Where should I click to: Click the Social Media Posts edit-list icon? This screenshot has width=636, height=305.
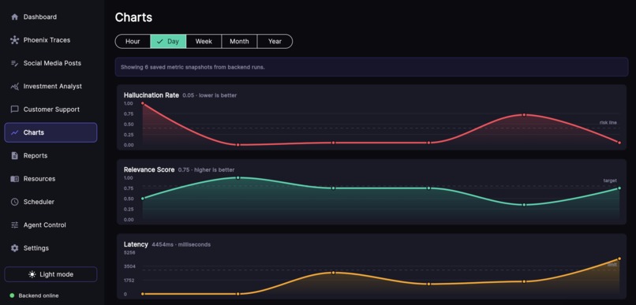15,63
